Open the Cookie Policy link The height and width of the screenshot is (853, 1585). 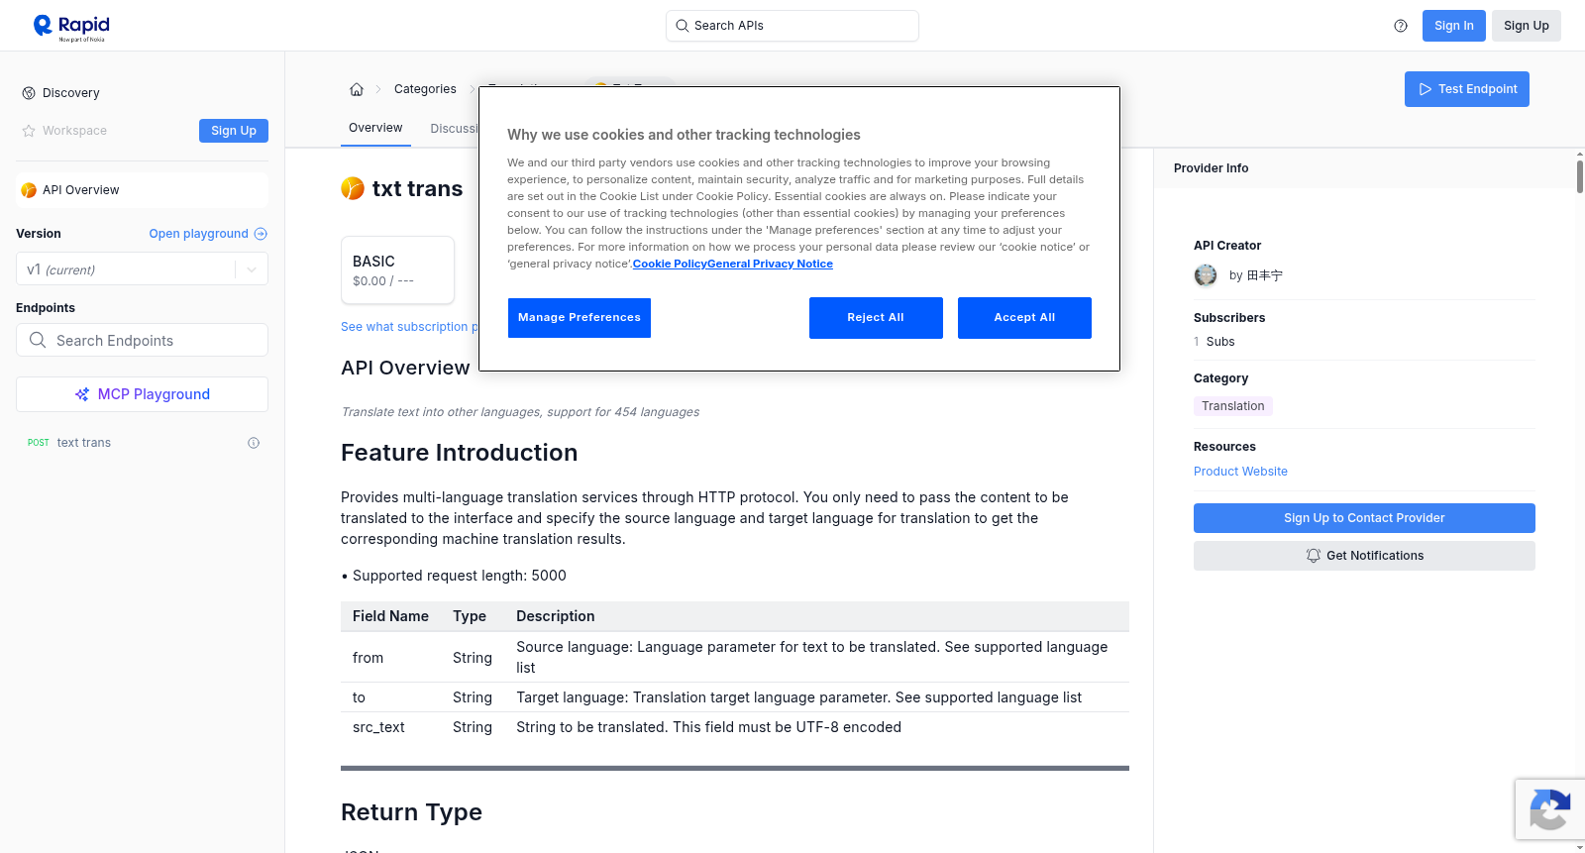pos(670,264)
